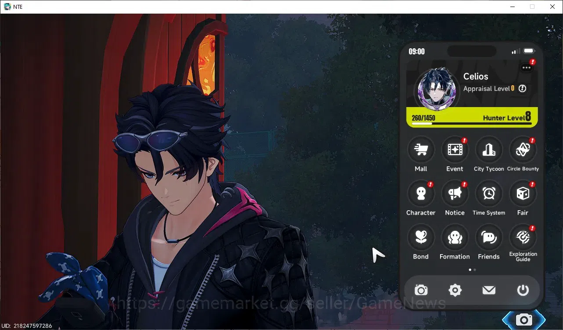Screen dimensions: 563x330
Task: Click the blue hexagon screenshot camera button
Action: pos(523,319)
